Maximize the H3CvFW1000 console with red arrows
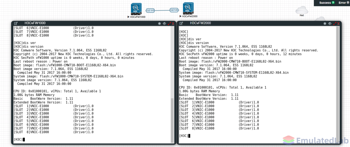 [x=169, y=23]
